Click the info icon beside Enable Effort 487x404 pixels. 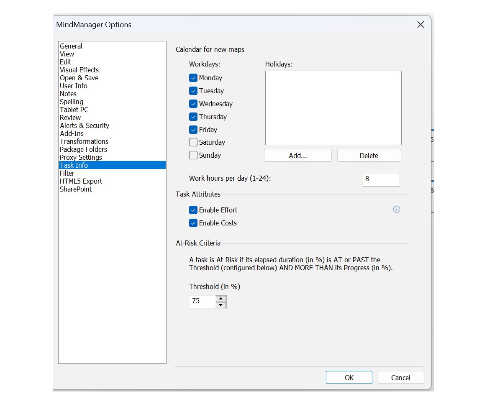(397, 209)
